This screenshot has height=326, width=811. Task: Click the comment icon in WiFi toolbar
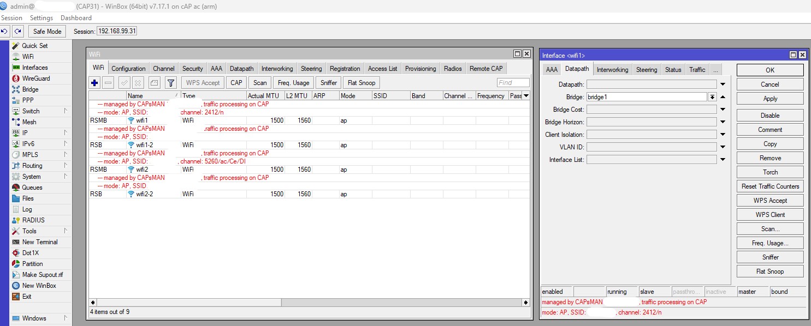(154, 83)
